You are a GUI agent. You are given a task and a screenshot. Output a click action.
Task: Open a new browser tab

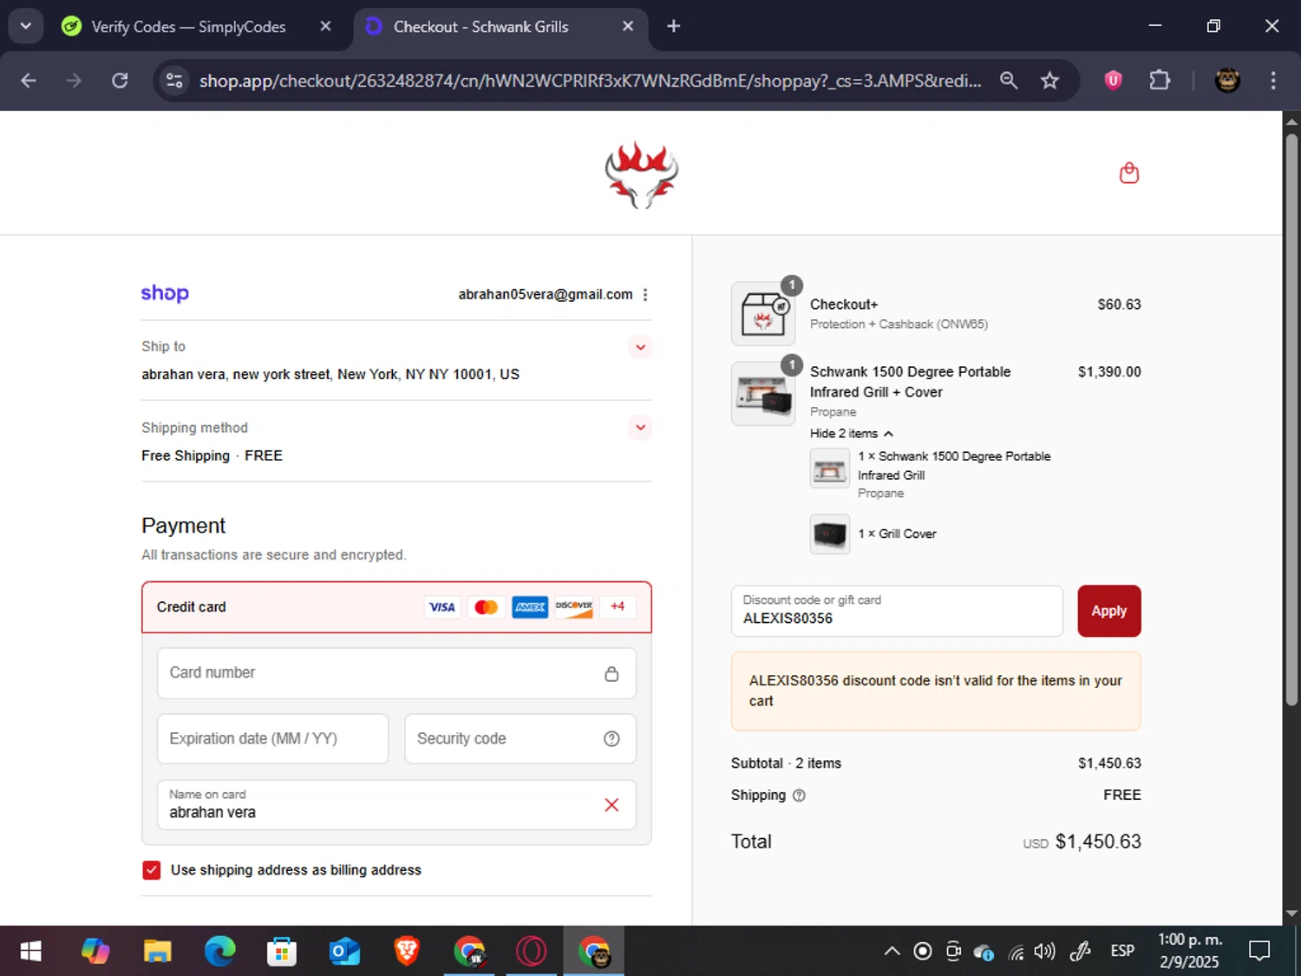pos(673,27)
